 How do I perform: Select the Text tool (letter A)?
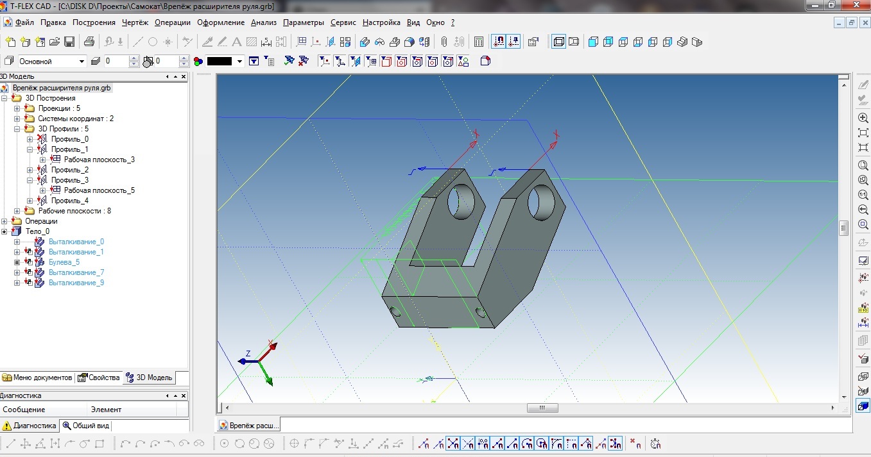236,42
